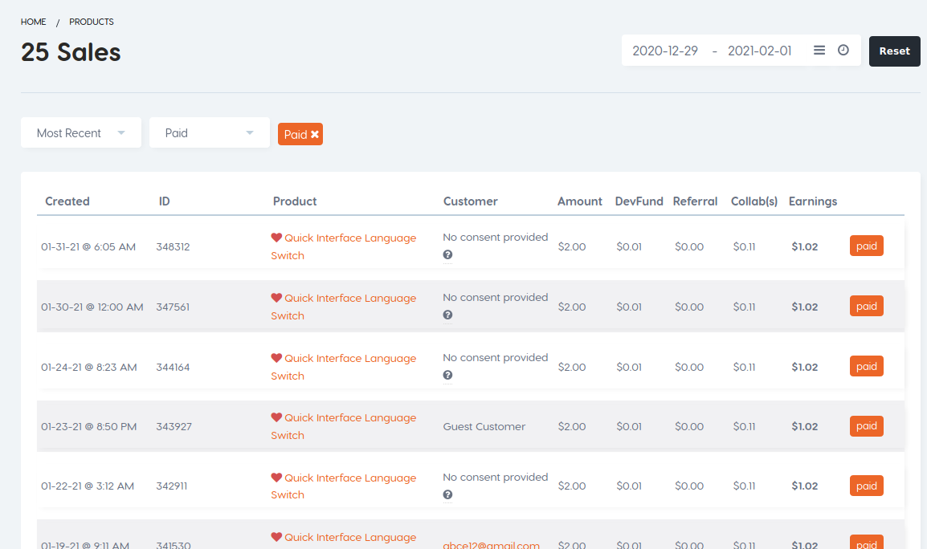The image size is (927, 549).
Task: Click help icon for sale 344164
Action: 447,376
